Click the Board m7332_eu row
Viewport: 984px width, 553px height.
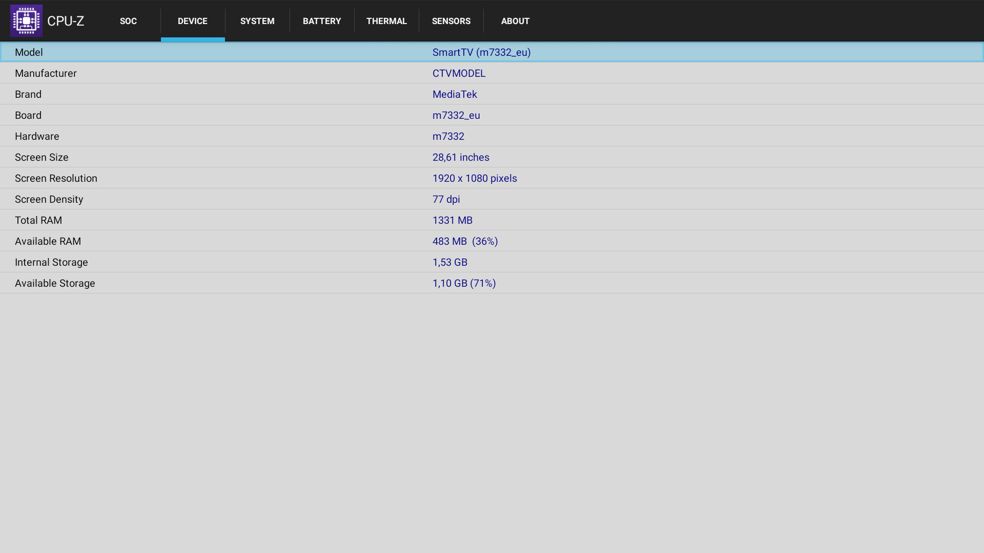coord(492,115)
